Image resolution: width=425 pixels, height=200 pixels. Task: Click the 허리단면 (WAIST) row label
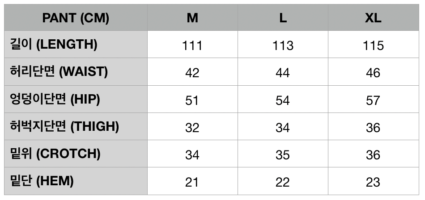pos(59,72)
